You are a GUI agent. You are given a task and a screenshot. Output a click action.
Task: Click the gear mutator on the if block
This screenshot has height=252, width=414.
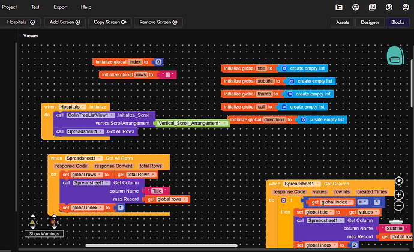[x=283, y=200]
